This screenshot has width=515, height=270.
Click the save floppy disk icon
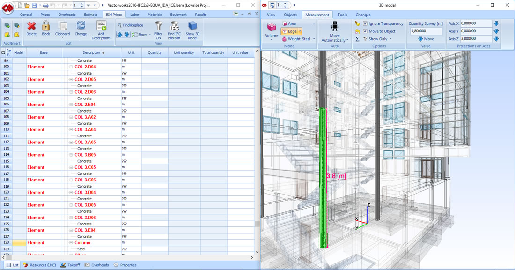(34, 5)
